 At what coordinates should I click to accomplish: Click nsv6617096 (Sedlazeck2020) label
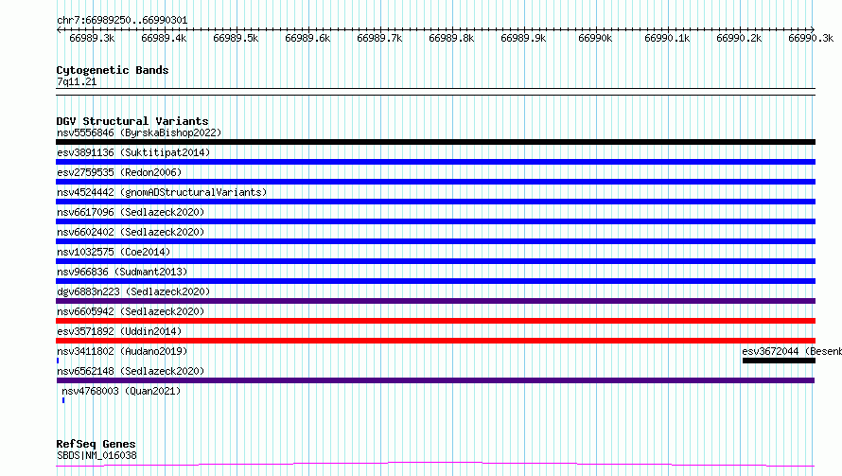click(131, 212)
